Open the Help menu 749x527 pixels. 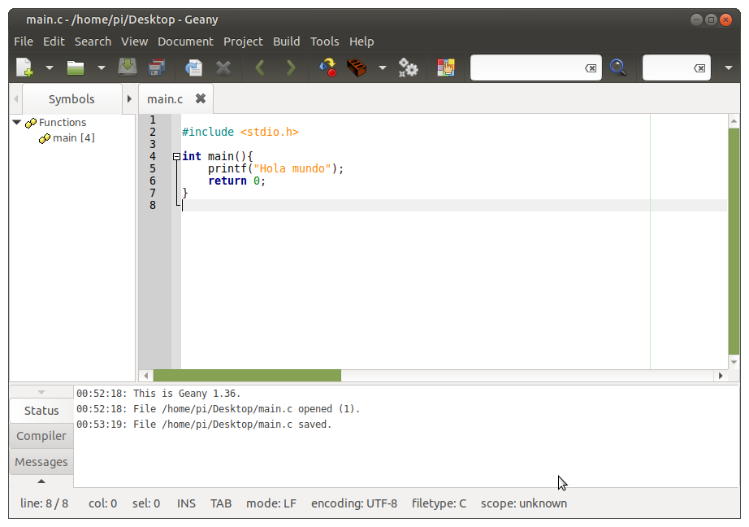pos(362,41)
